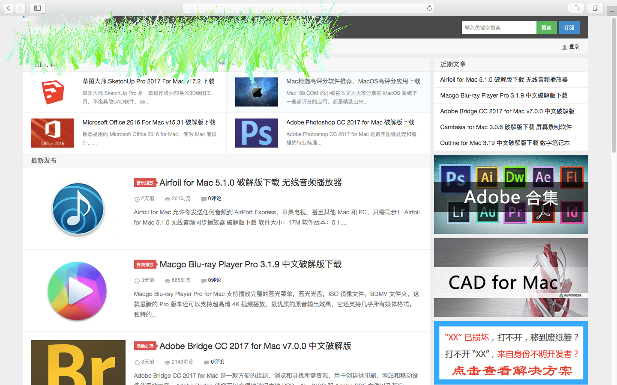The height and width of the screenshot is (385, 617).
Task: Click the Safari address bar
Action: [308, 8]
